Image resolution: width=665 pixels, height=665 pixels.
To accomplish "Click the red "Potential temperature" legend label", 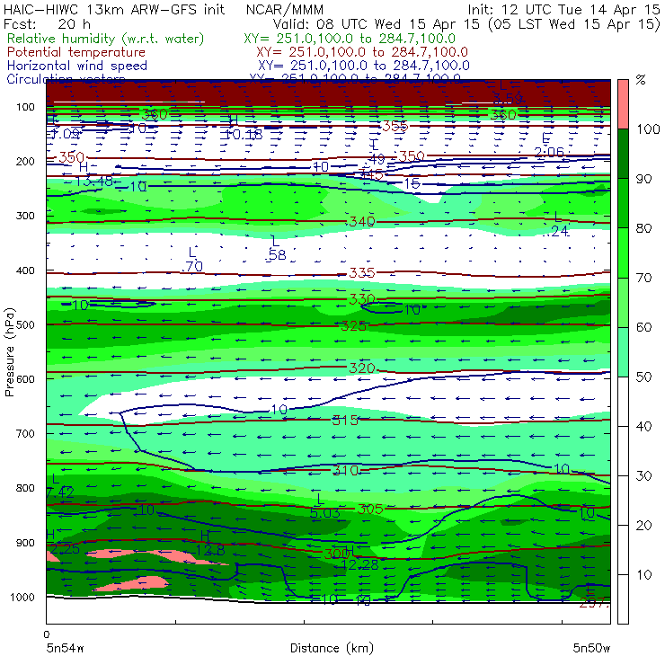I will (x=76, y=52).
